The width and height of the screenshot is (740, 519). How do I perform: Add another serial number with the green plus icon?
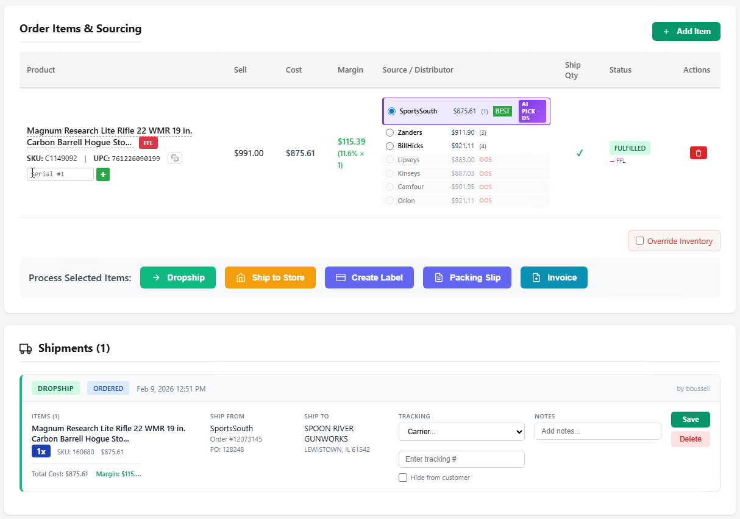pos(102,174)
